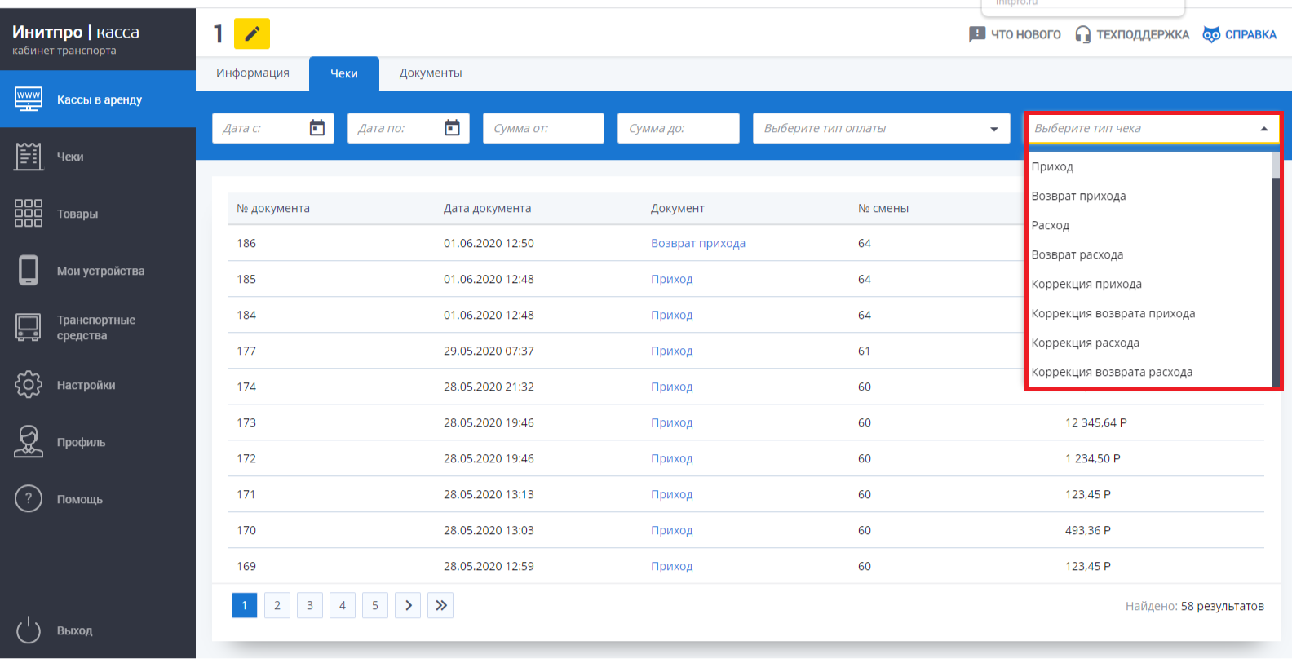The height and width of the screenshot is (663, 1292).
Task: Click the amount 12 345,64 Р
Action: tap(1096, 422)
